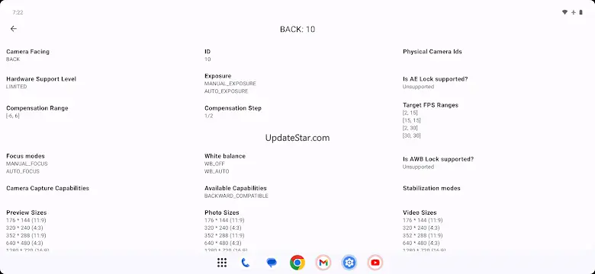Select 'Unsupported' under Is AWB Lock supported
Viewport: 595px width, 274px height.
(x=418, y=167)
